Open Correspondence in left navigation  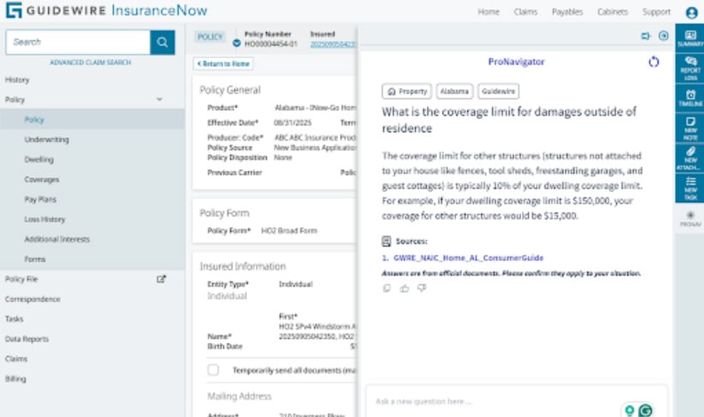[33, 299]
